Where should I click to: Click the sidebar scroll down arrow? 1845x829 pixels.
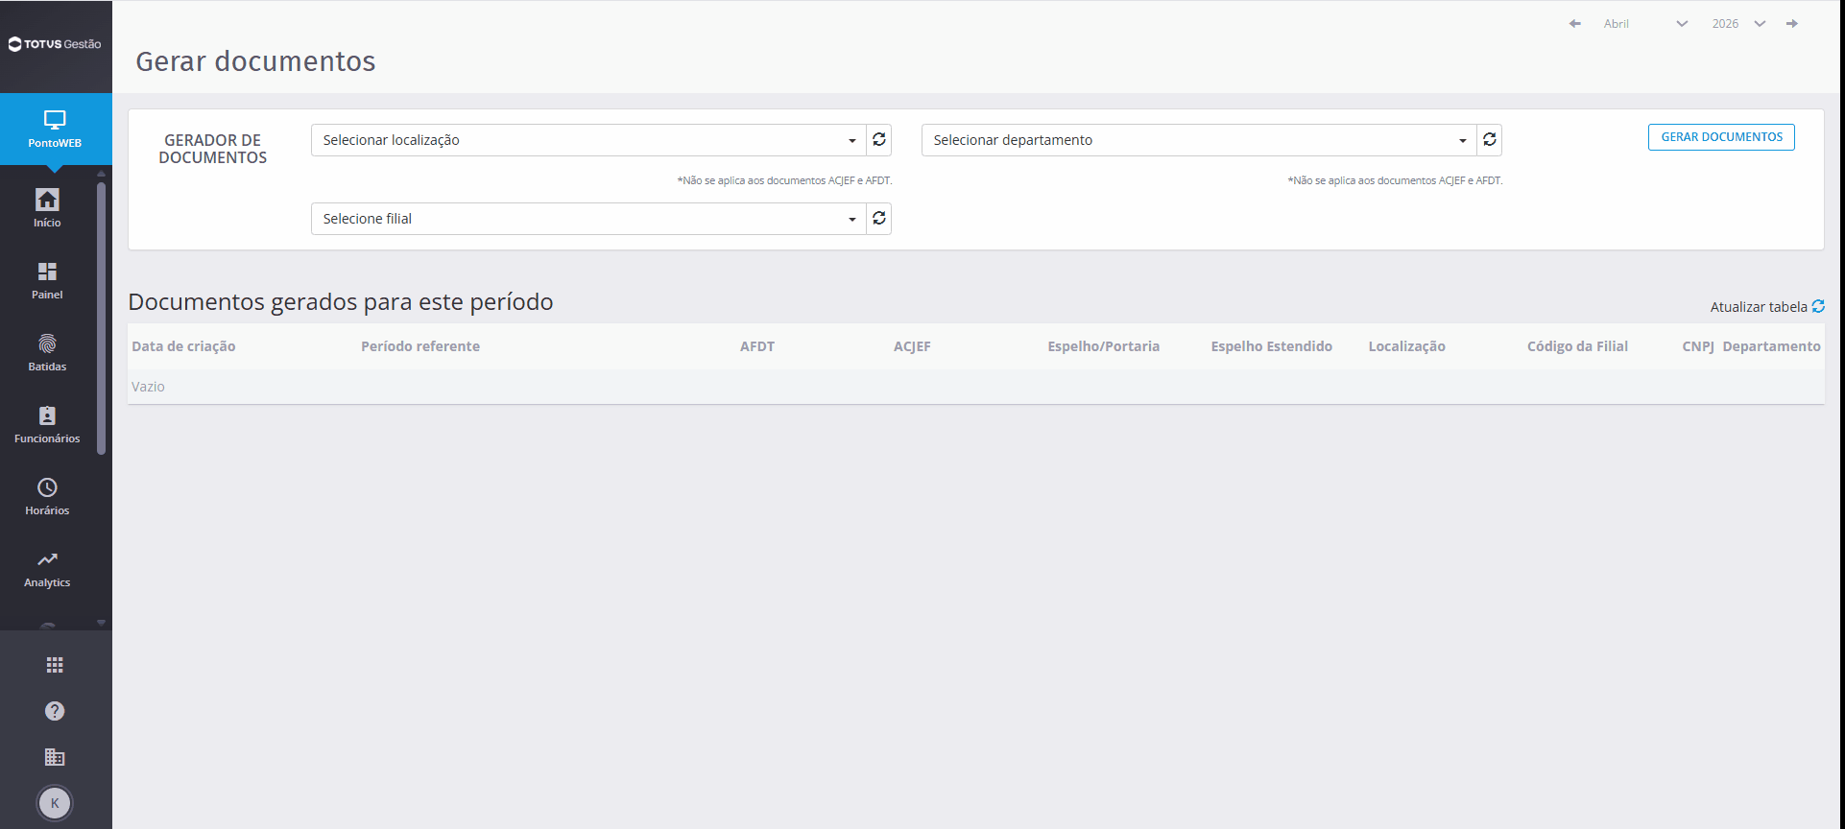coord(102,623)
